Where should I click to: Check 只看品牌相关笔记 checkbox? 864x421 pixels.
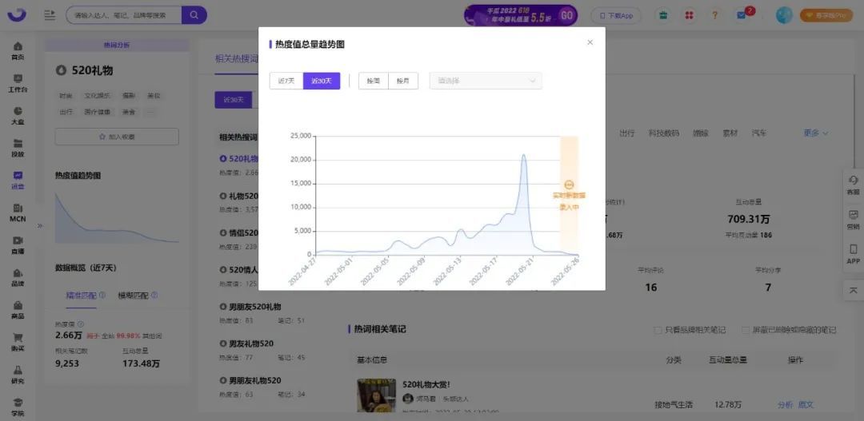point(658,330)
